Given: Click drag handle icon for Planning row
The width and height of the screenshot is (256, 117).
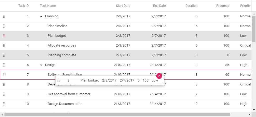Looking at the screenshot, I should coord(4,16).
